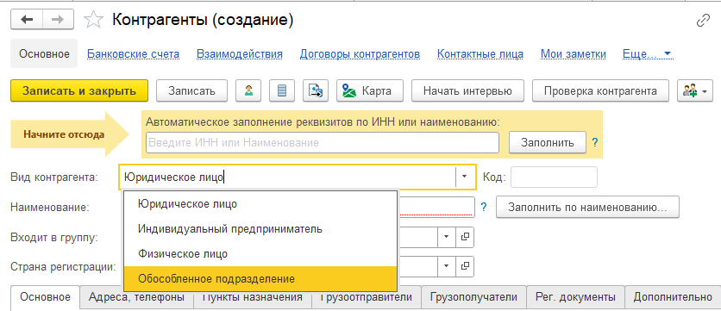Screen dimensions: 721x311
Task: Click Проверка контрагента button
Action: point(600,91)
